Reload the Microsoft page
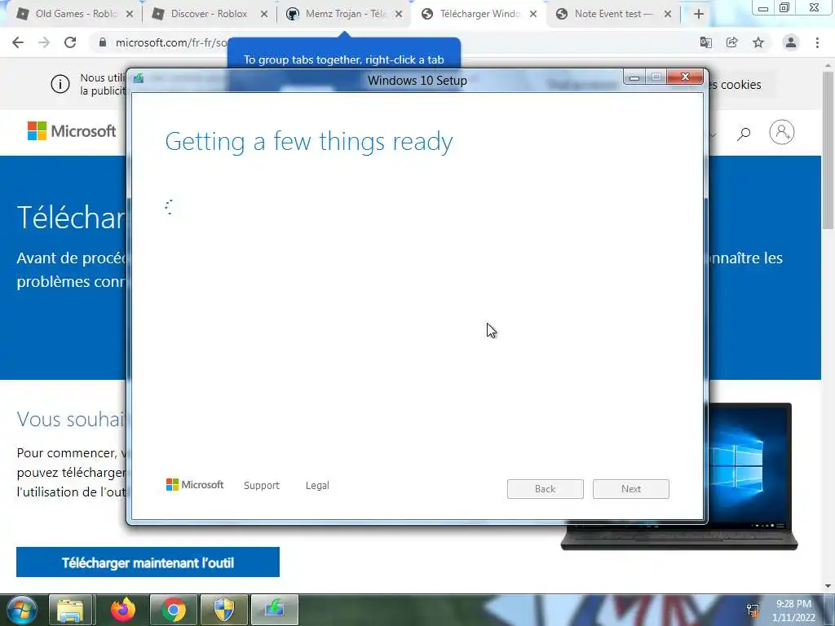The image size is (835, 626). pyautogui.click(x=70, y=42)
